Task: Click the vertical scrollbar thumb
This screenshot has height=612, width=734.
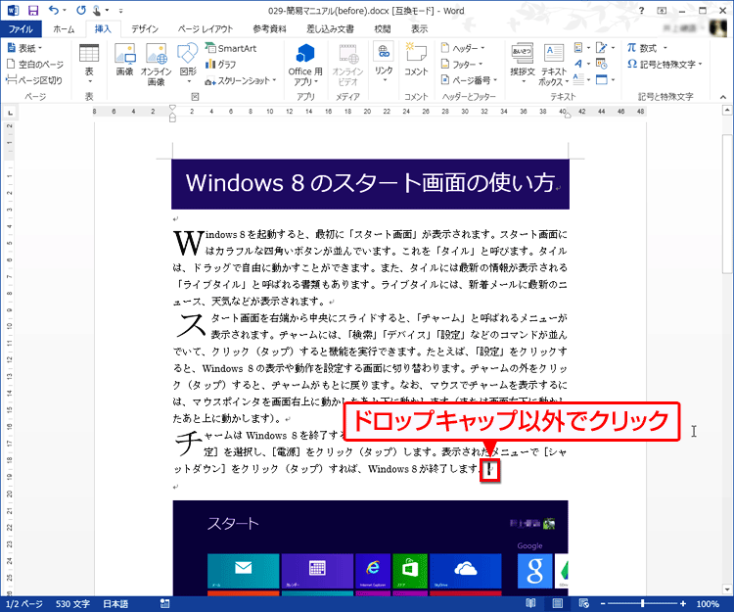Action: 727,204
